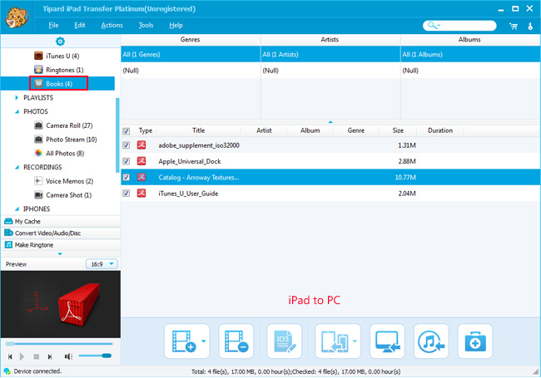Viewport: 541px width, 378px height.
Task: Open the 16:9 aspect ratio dropdown
Action: (102, 264)
